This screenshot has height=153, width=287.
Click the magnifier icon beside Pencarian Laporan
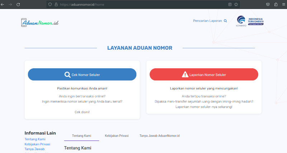225,21
